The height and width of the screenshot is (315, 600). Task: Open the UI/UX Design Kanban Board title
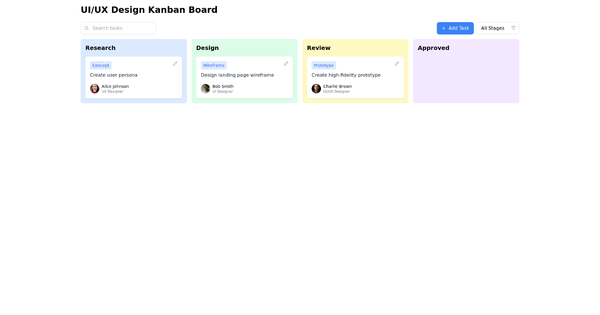tap(149, 9)
